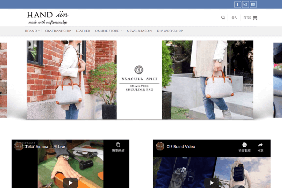282x188 pixels.
Task: Play the CIE Brand Video
Action: pos(211,183)
